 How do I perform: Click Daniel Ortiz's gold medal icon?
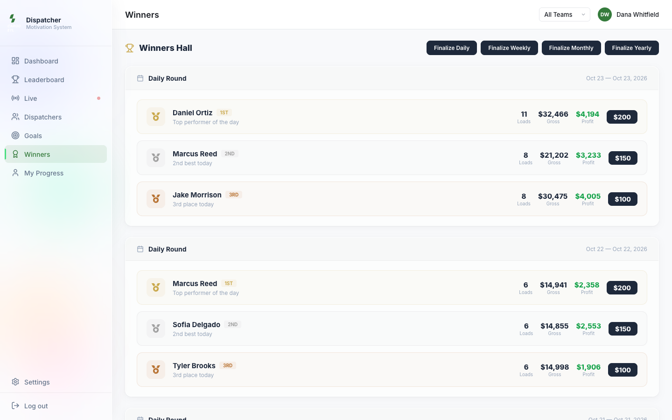[x=156, y=117]
